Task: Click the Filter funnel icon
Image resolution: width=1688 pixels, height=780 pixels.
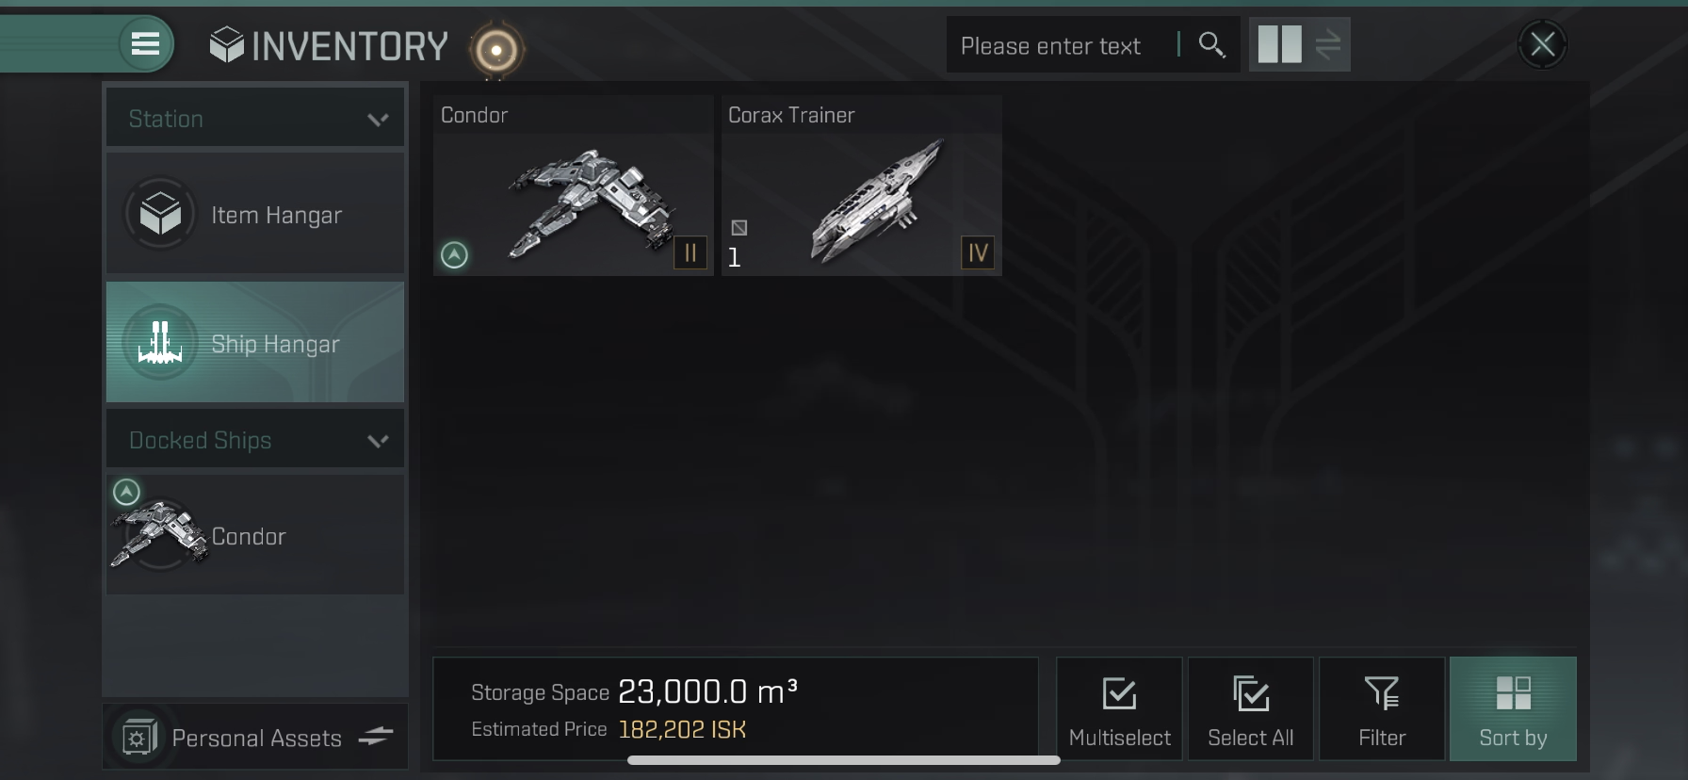Action: point(1381,694)
